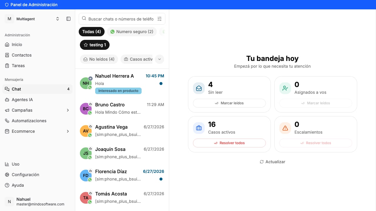Open Bruno Castro conversation
The image size is (376, 211).
(122, 108)
